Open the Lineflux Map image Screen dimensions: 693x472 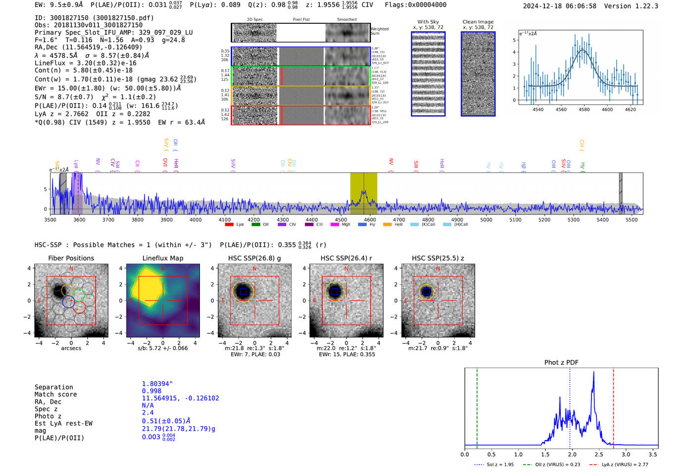tap(163, 301)
